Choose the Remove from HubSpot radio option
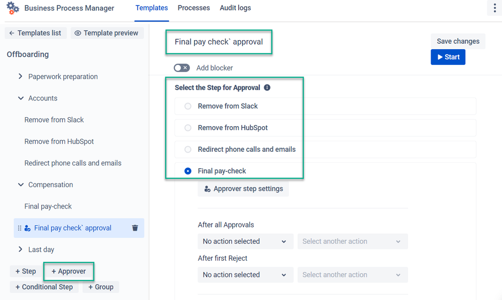The height and width of the screenshot is (300, 502). [188, 128]
